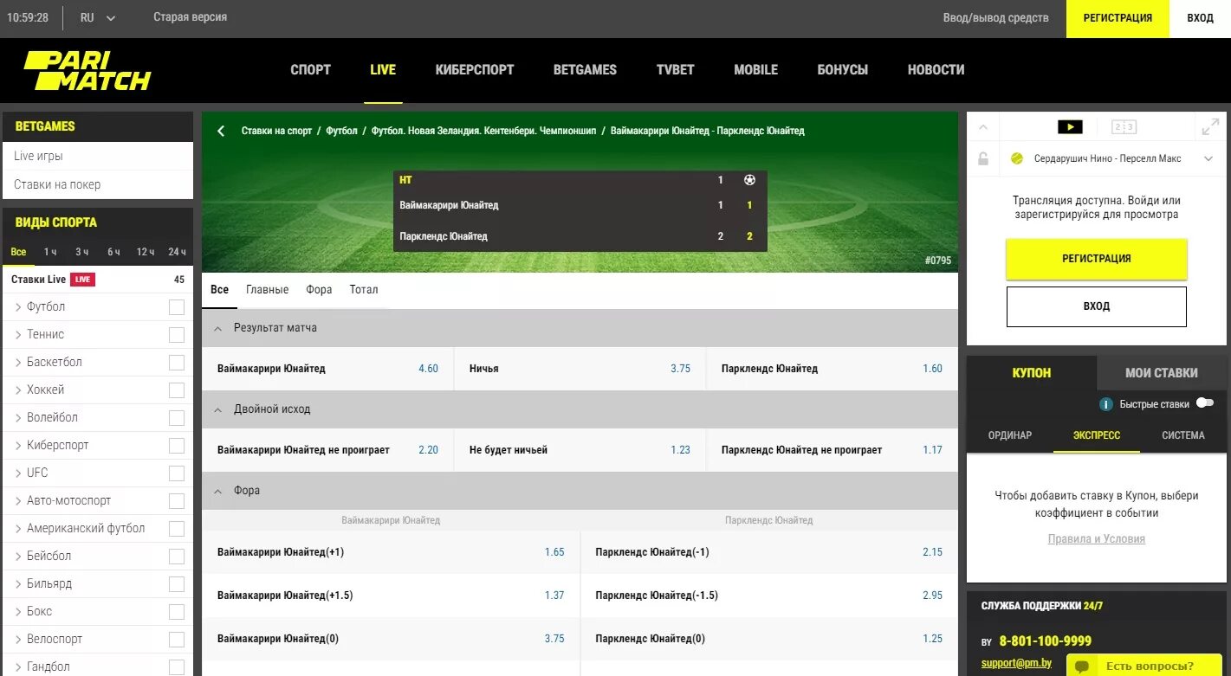Switch to Старая версия link

pyautogui.click(x=190, y=17)
